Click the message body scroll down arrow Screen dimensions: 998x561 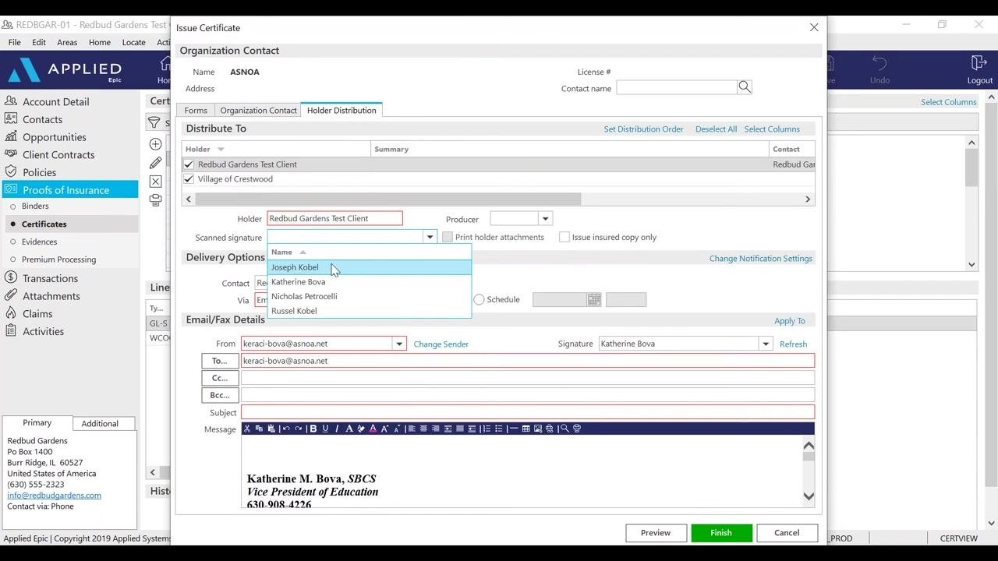[809, 496]
